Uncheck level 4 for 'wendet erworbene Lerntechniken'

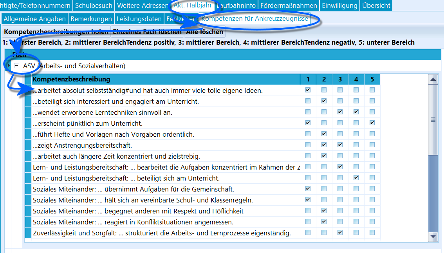[356, 112]
